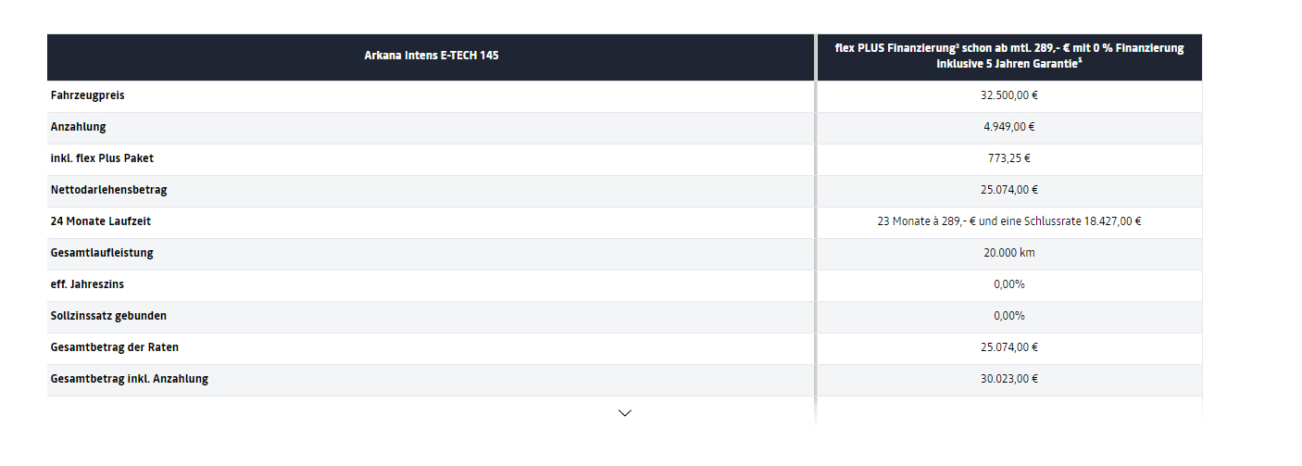Click the Arkana Intens E-TECH 145 header
This screenshot has height=466, width=1302.
[x=432, y=57]
